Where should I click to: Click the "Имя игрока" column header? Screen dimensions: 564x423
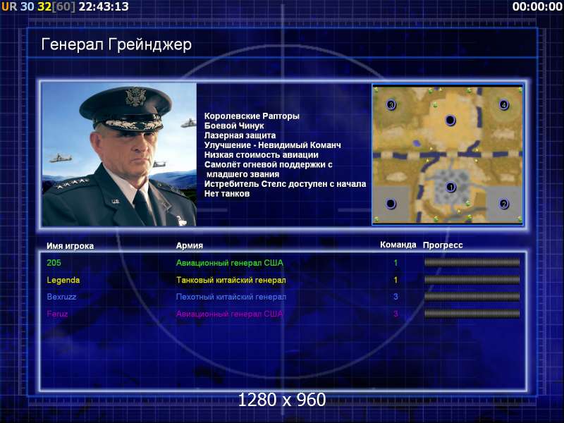[x=70, y=246]
